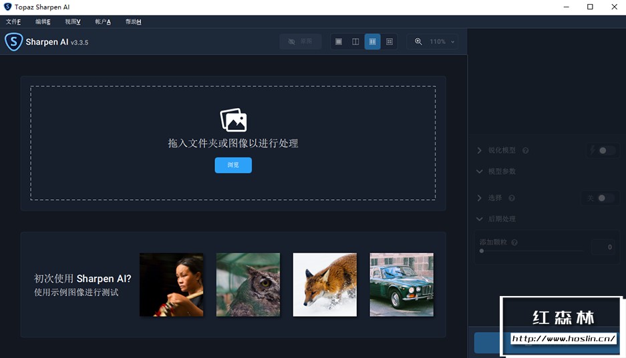Image resolution: width=626 pixels, height=358 pixels.
Task: Collapse the 模型参数 section
Action: [x=480, y=171]
